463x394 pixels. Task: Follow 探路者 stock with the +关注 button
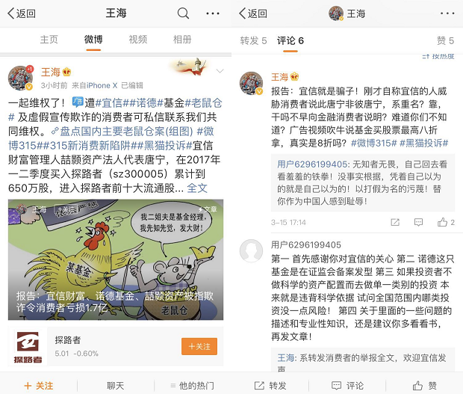pyautogui.click(x=199, y=346)
